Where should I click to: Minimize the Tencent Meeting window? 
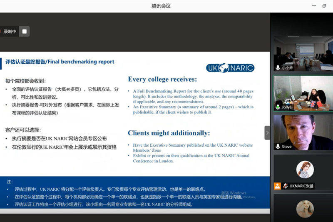click(x=313, y=6)
